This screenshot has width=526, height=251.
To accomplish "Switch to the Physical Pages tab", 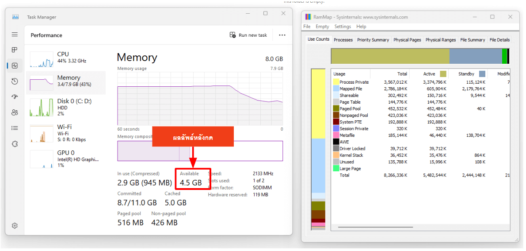I will pos(407,40).
